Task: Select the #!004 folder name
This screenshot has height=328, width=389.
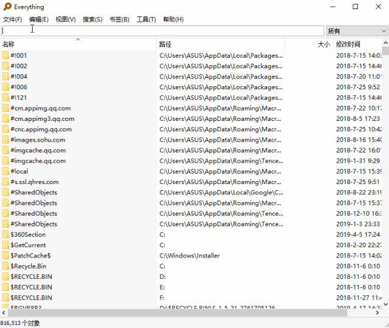Action: point(19,77)
